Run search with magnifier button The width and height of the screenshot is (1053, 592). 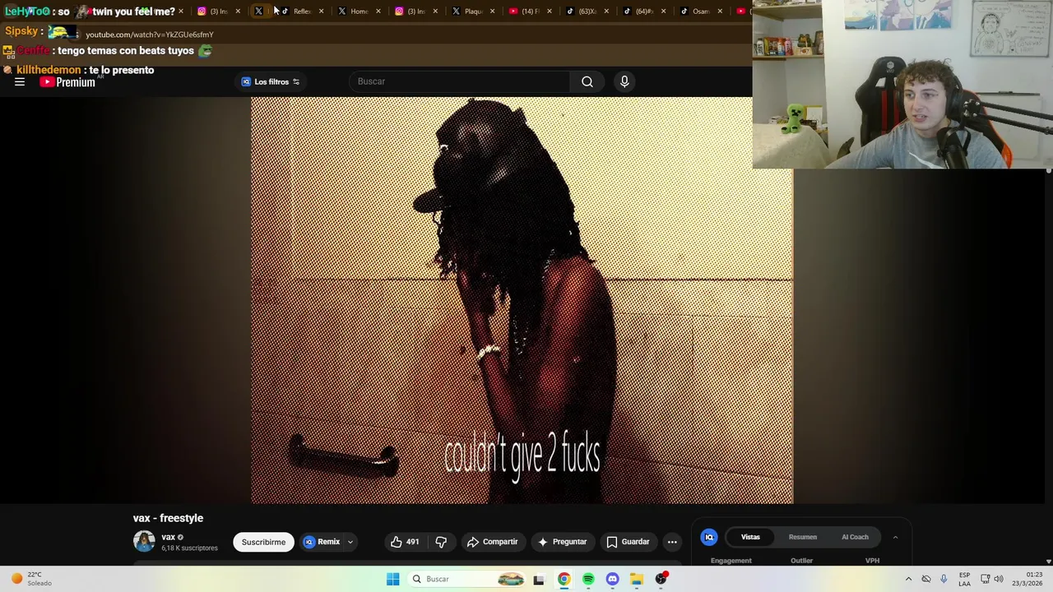587,81
